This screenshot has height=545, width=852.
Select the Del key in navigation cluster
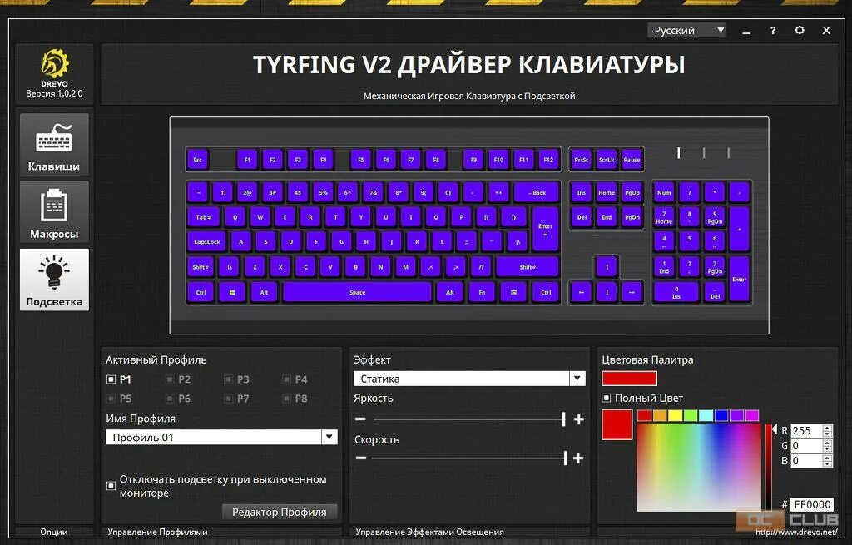581,217
